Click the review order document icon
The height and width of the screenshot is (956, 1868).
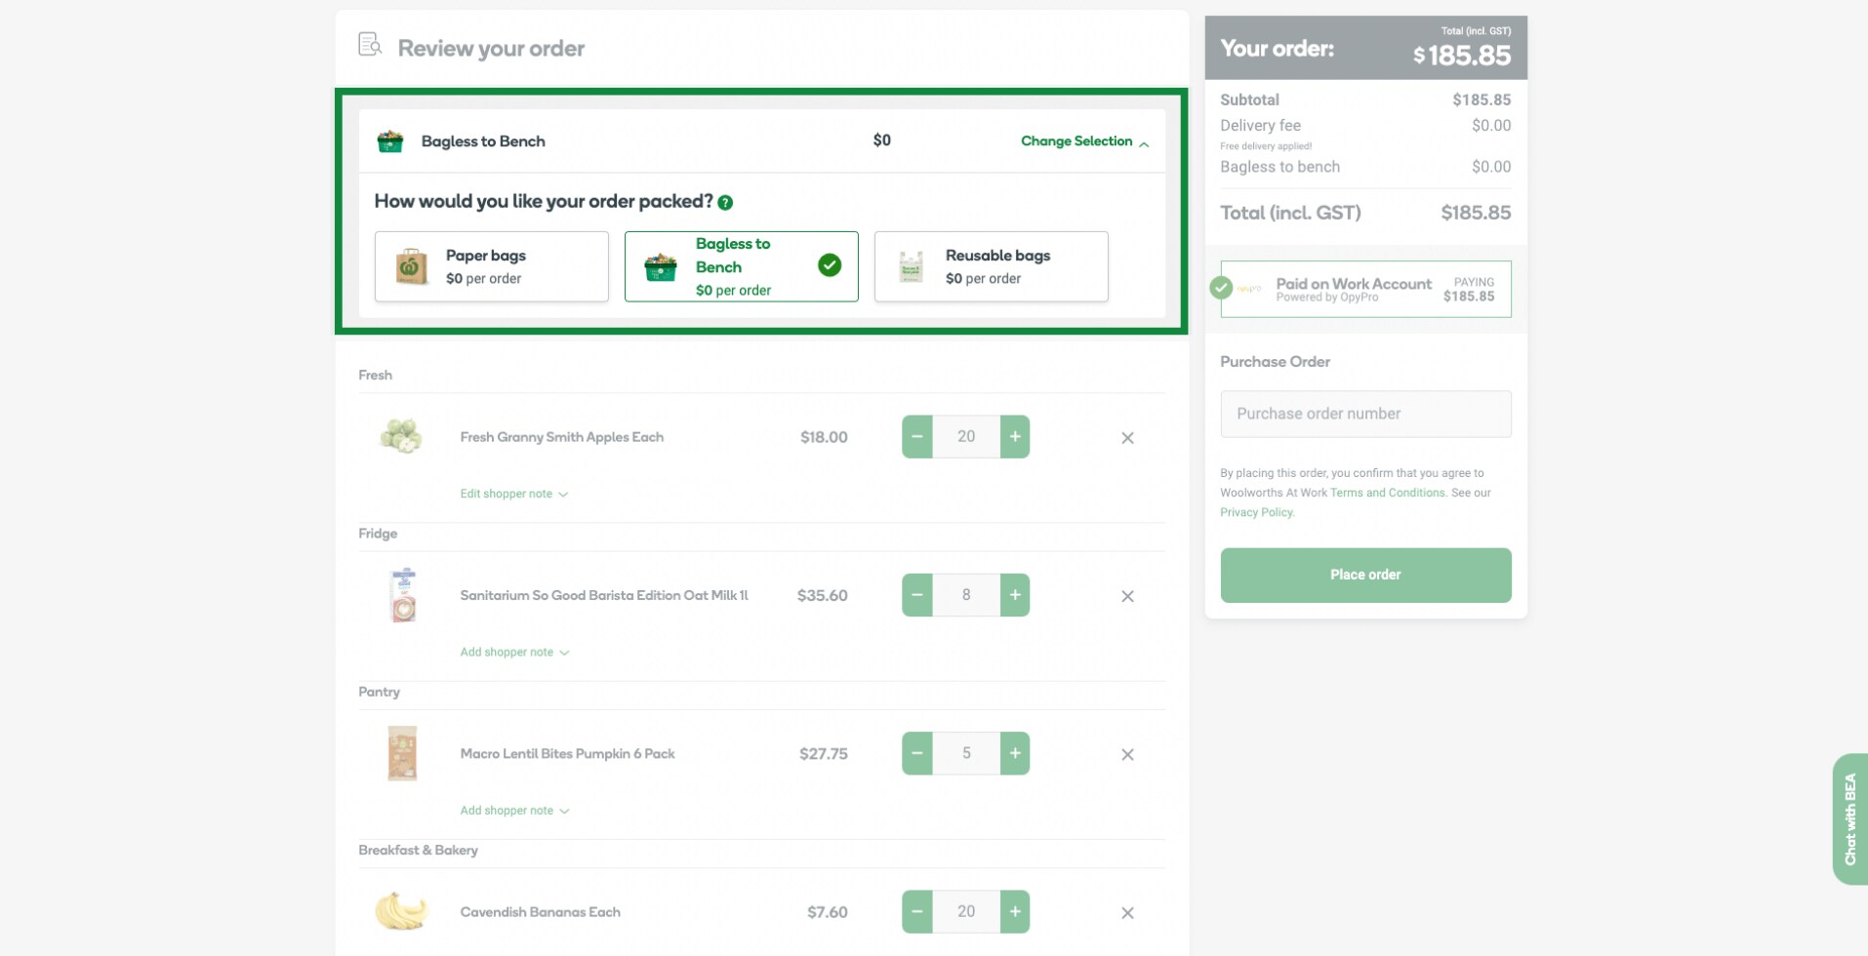pos(369,44)
